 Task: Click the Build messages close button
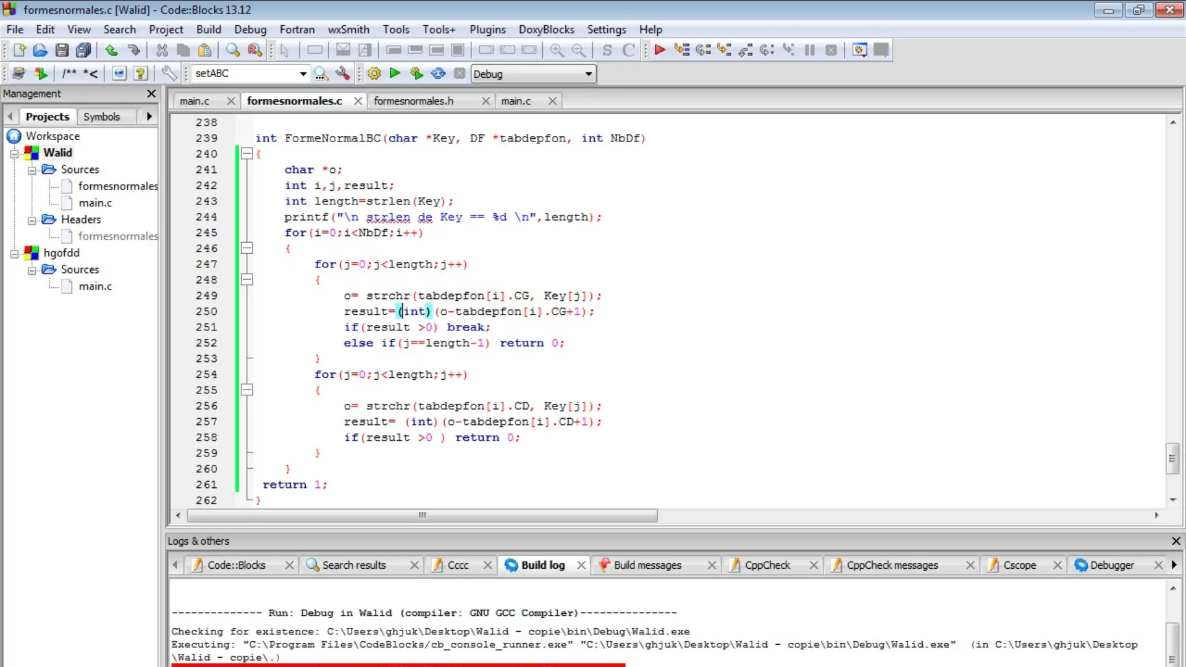[x=711, y=565]
